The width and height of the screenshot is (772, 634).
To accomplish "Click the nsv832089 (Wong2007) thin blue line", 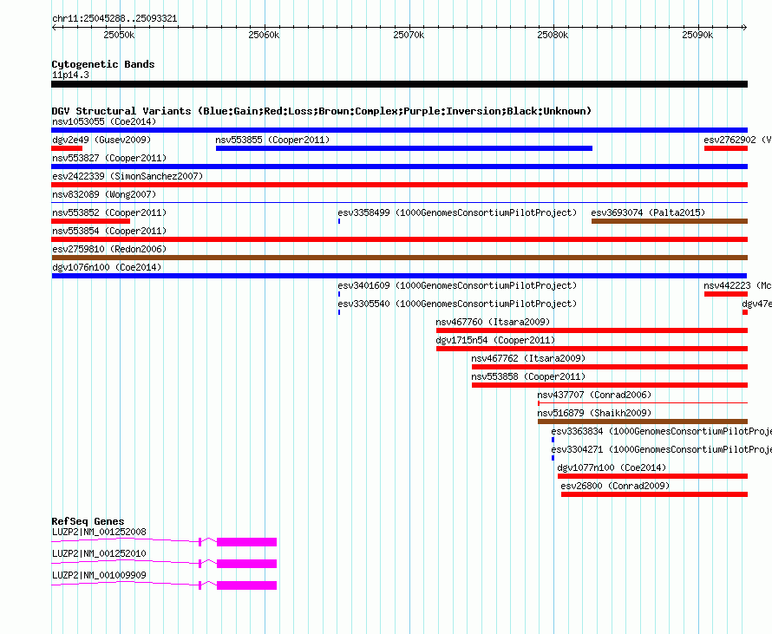I will (x=399, y=203).
